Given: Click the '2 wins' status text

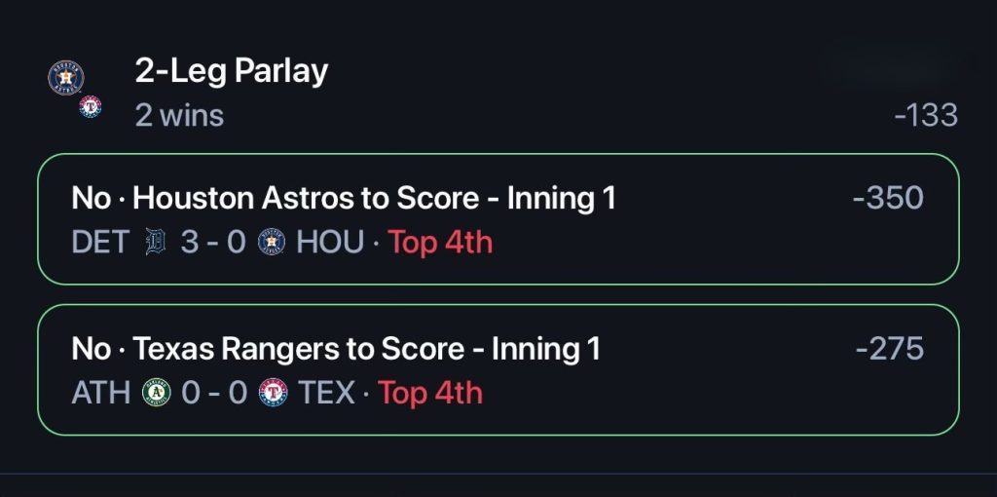Looking at the screenshot, I should [179, 115].
